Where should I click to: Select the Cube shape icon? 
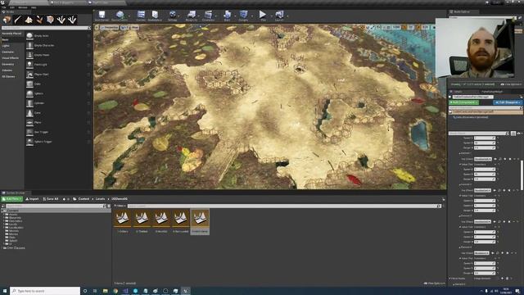29,84
